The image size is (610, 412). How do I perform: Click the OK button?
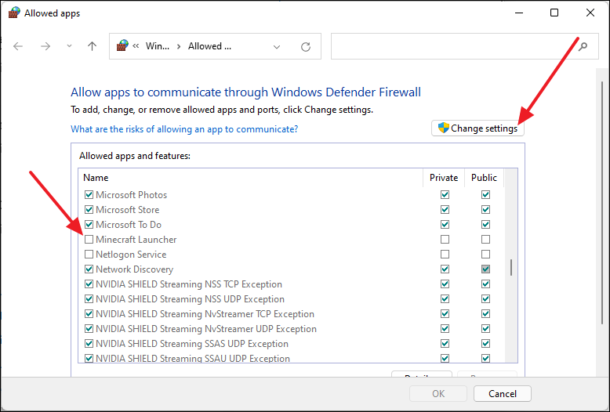pyautogui.click(x=438, y=394)
